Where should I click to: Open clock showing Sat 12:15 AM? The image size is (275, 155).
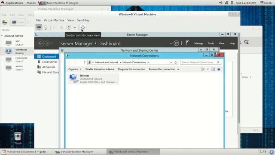click(x=246, y=3)
